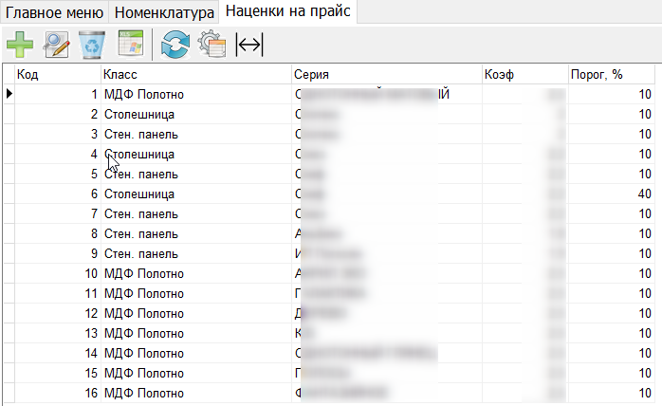Click the Порог, % column header
The image size is (662, 406).
pos(613,74)
